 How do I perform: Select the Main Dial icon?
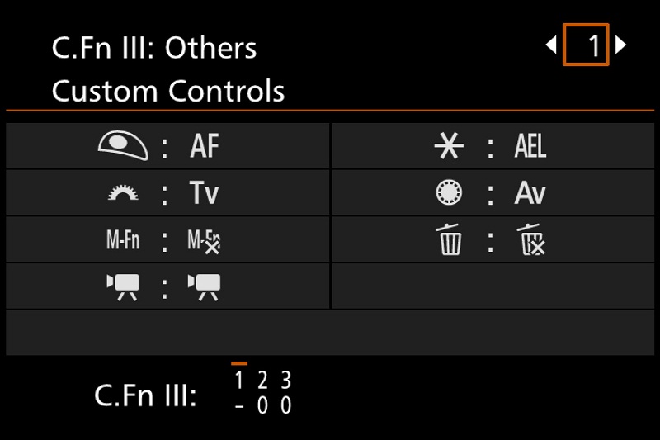[123, 193]
